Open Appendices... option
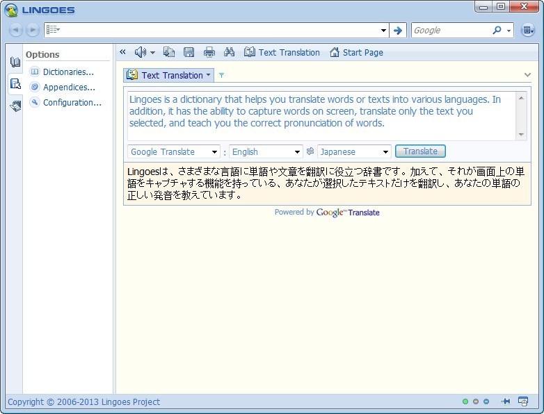 click(69, 88)
